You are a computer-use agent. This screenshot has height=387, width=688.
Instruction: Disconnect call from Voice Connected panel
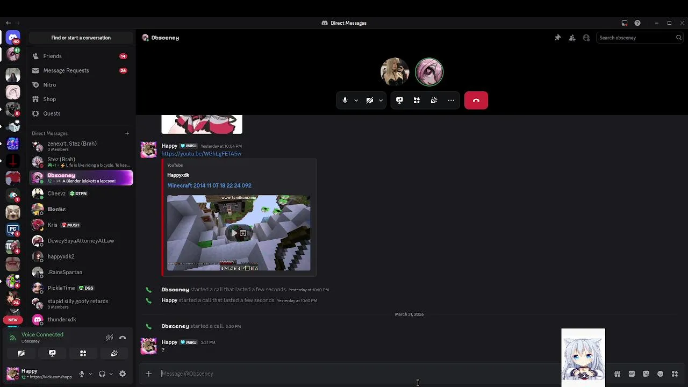123,338
